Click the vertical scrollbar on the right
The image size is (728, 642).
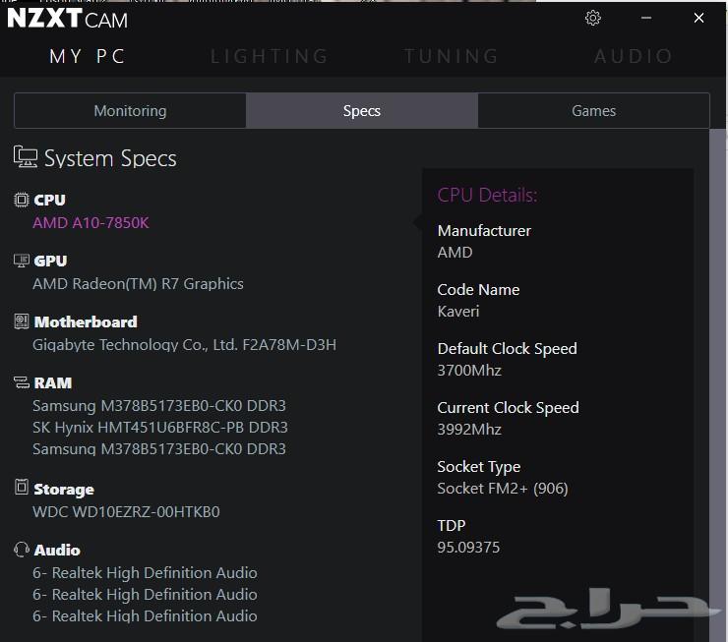point(717,385)
